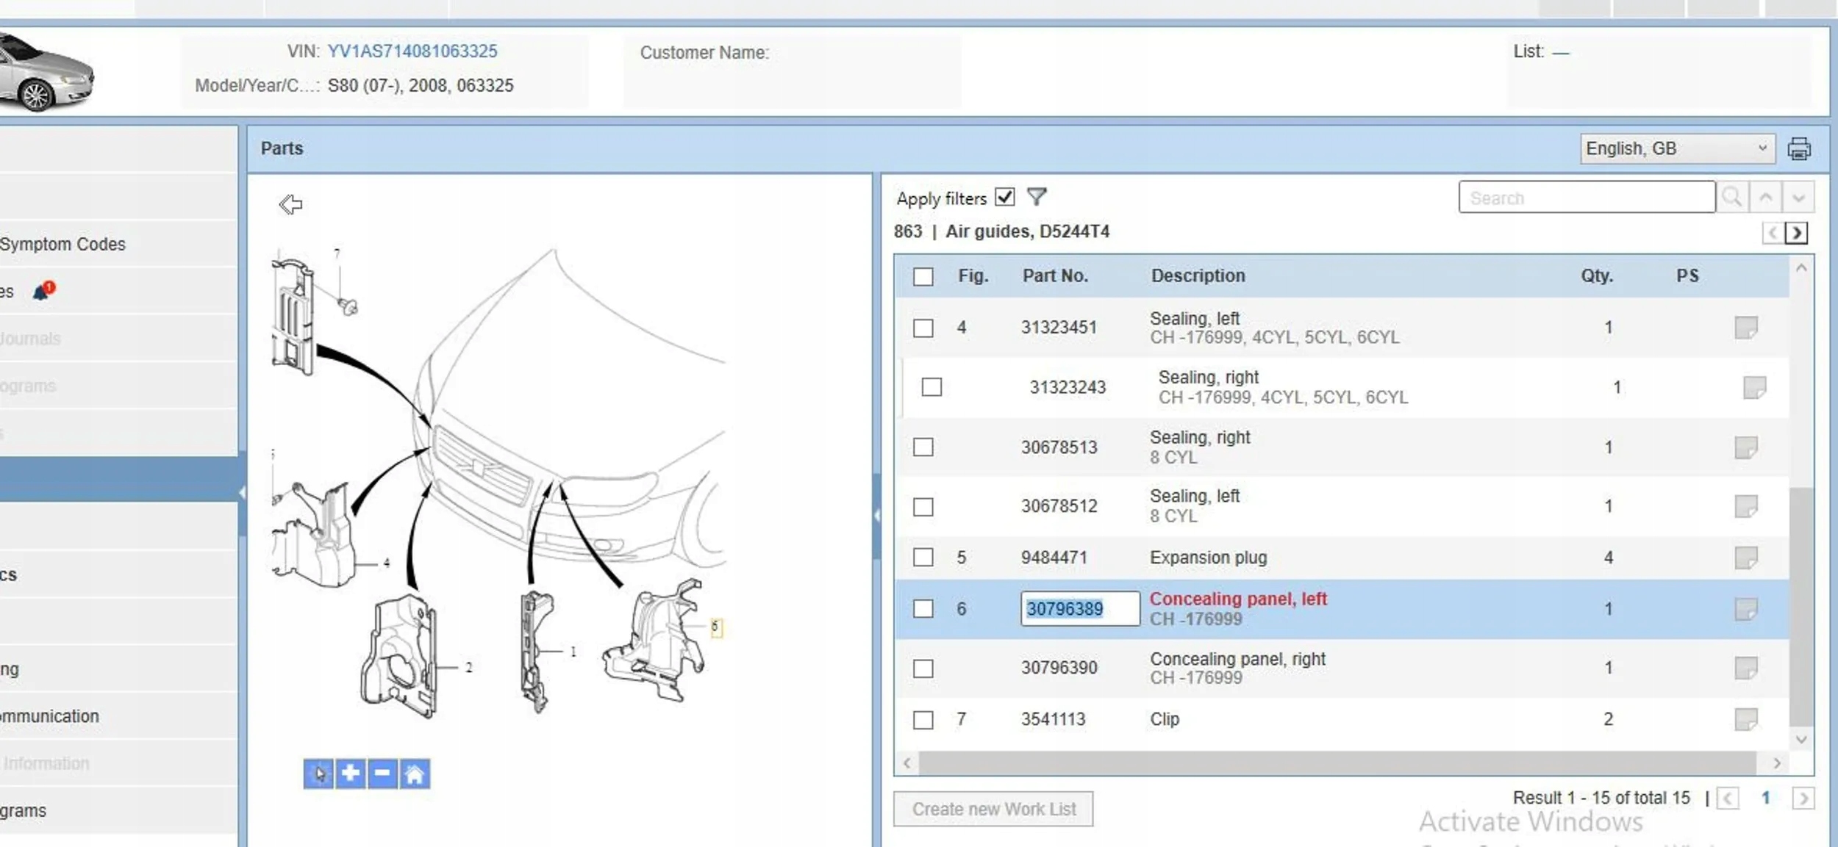Go to next parts section arrow
The width and height of the screenshot is (1838, 847).
[x=1797, y=234]
